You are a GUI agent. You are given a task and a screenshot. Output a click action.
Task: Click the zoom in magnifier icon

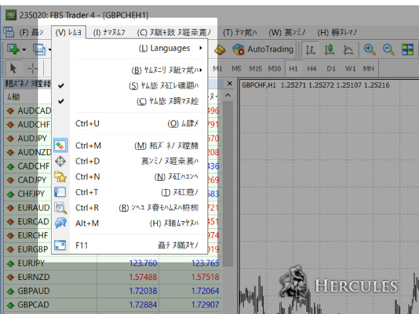[369, 50]
